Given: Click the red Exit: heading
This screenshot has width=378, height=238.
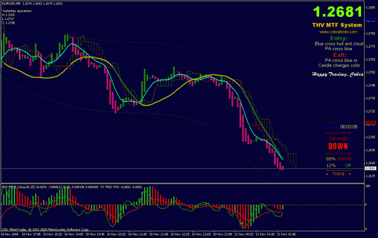Looking at the screenshot, I should click(340, 55).
